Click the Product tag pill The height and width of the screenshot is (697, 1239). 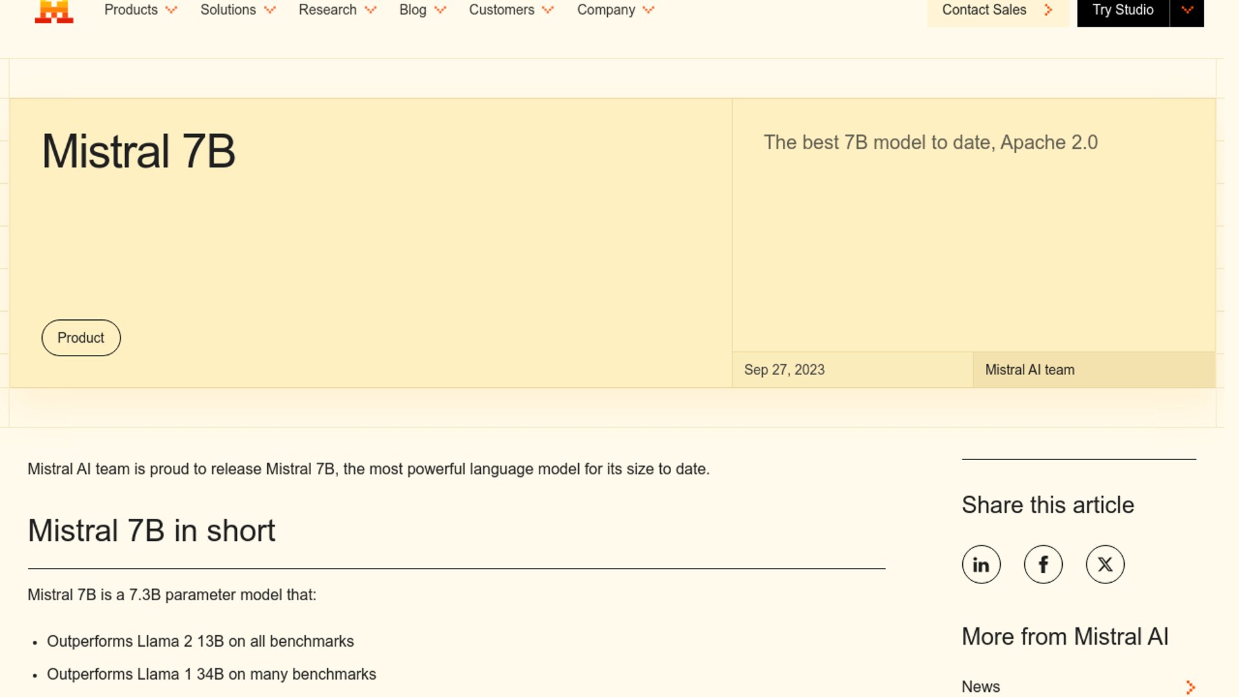tap(81, 338)
